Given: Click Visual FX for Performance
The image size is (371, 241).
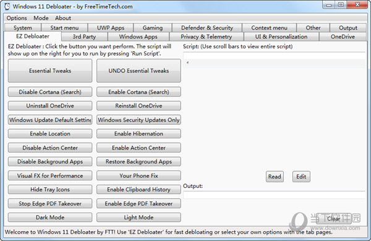Looking at the screenshot, I should (50, 175).
